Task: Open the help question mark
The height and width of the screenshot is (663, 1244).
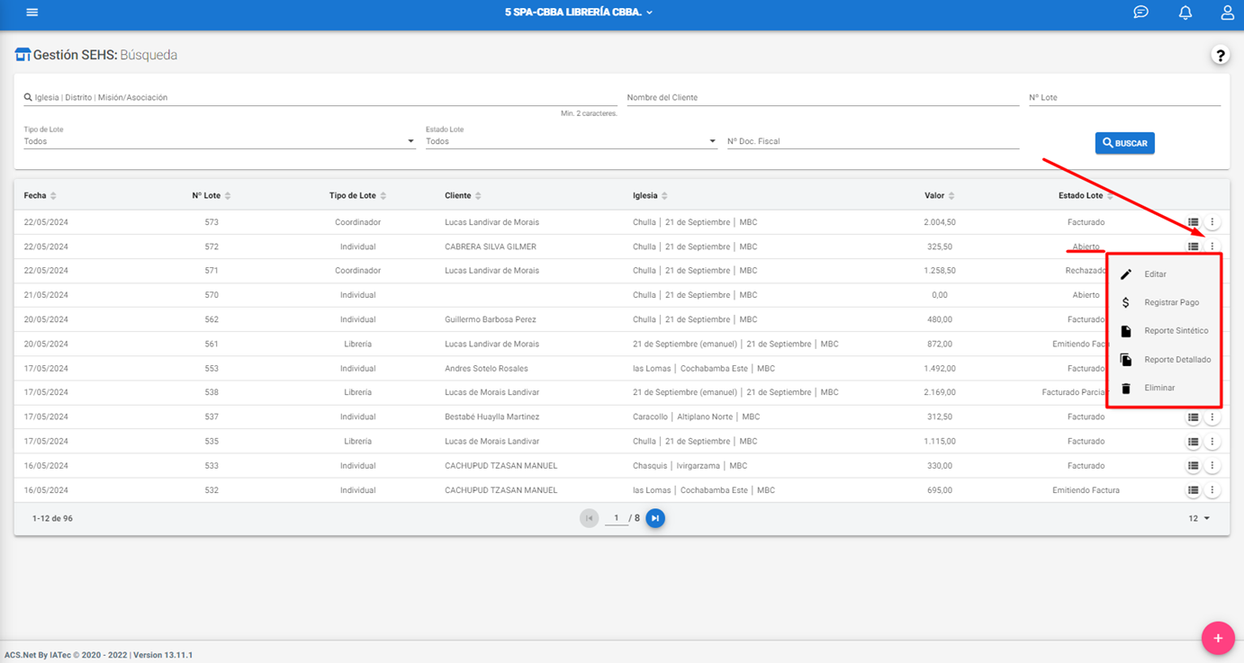Action: (1220, 56)
